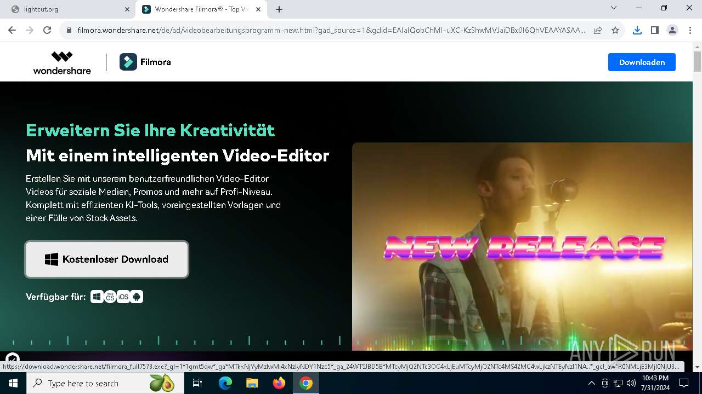Click the blue Downloaden button

642,62
